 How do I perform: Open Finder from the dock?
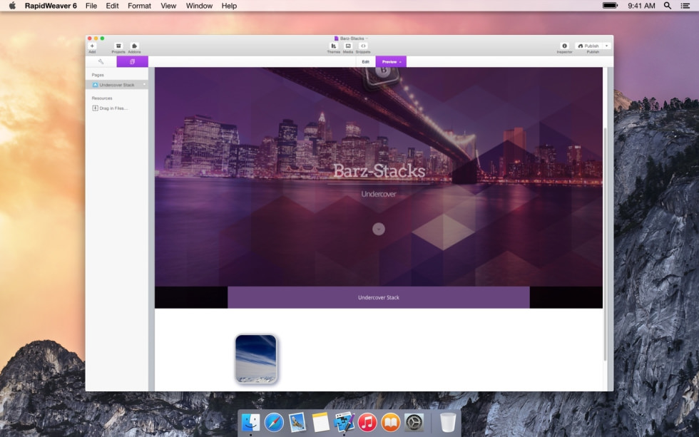[250, 422]
